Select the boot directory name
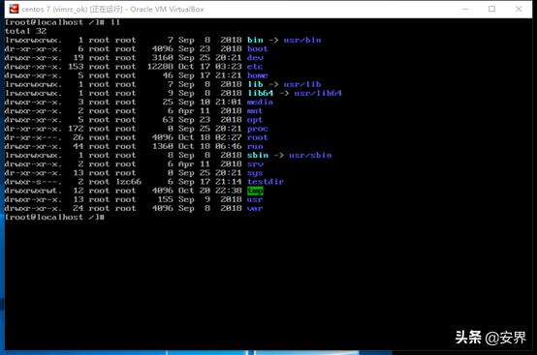537x355 pixels. pos(257,49)
